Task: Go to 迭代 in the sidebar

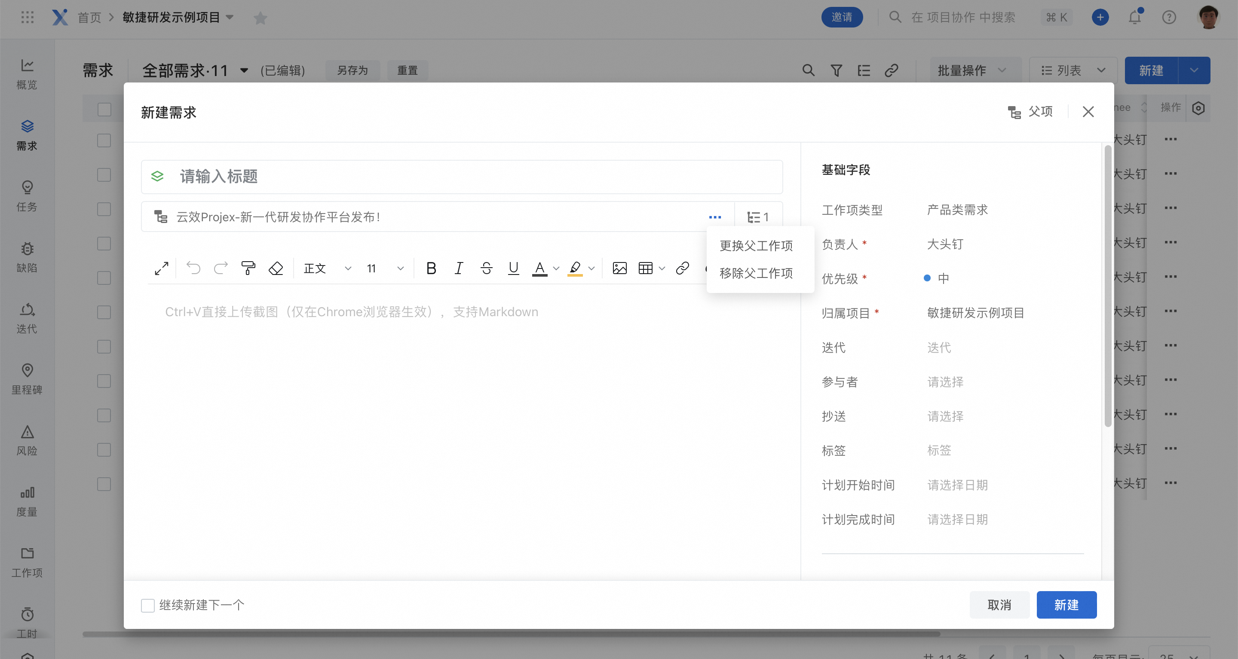Action: pos(27,318)
